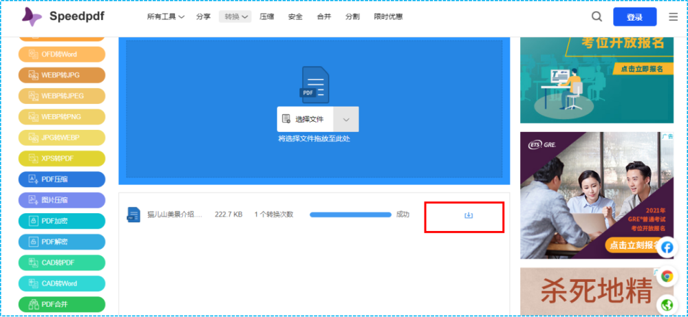Click the PDF解密 unlock icon
Viewport: 688px width, 317px height.
[33, 241]
